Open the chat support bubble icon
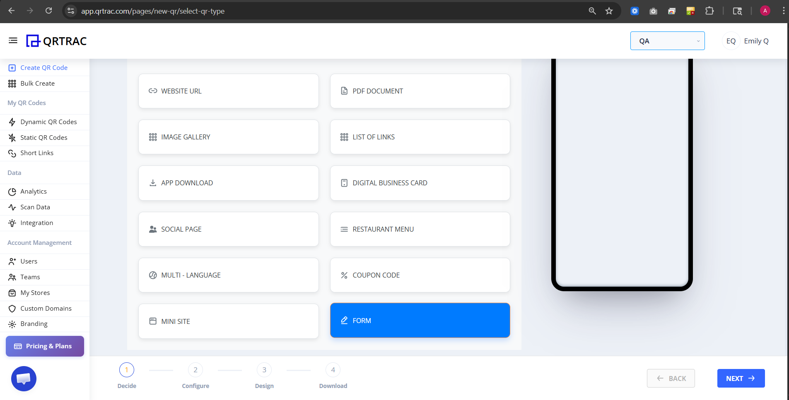This screenshot has height=400, width=789. (24, 378)
